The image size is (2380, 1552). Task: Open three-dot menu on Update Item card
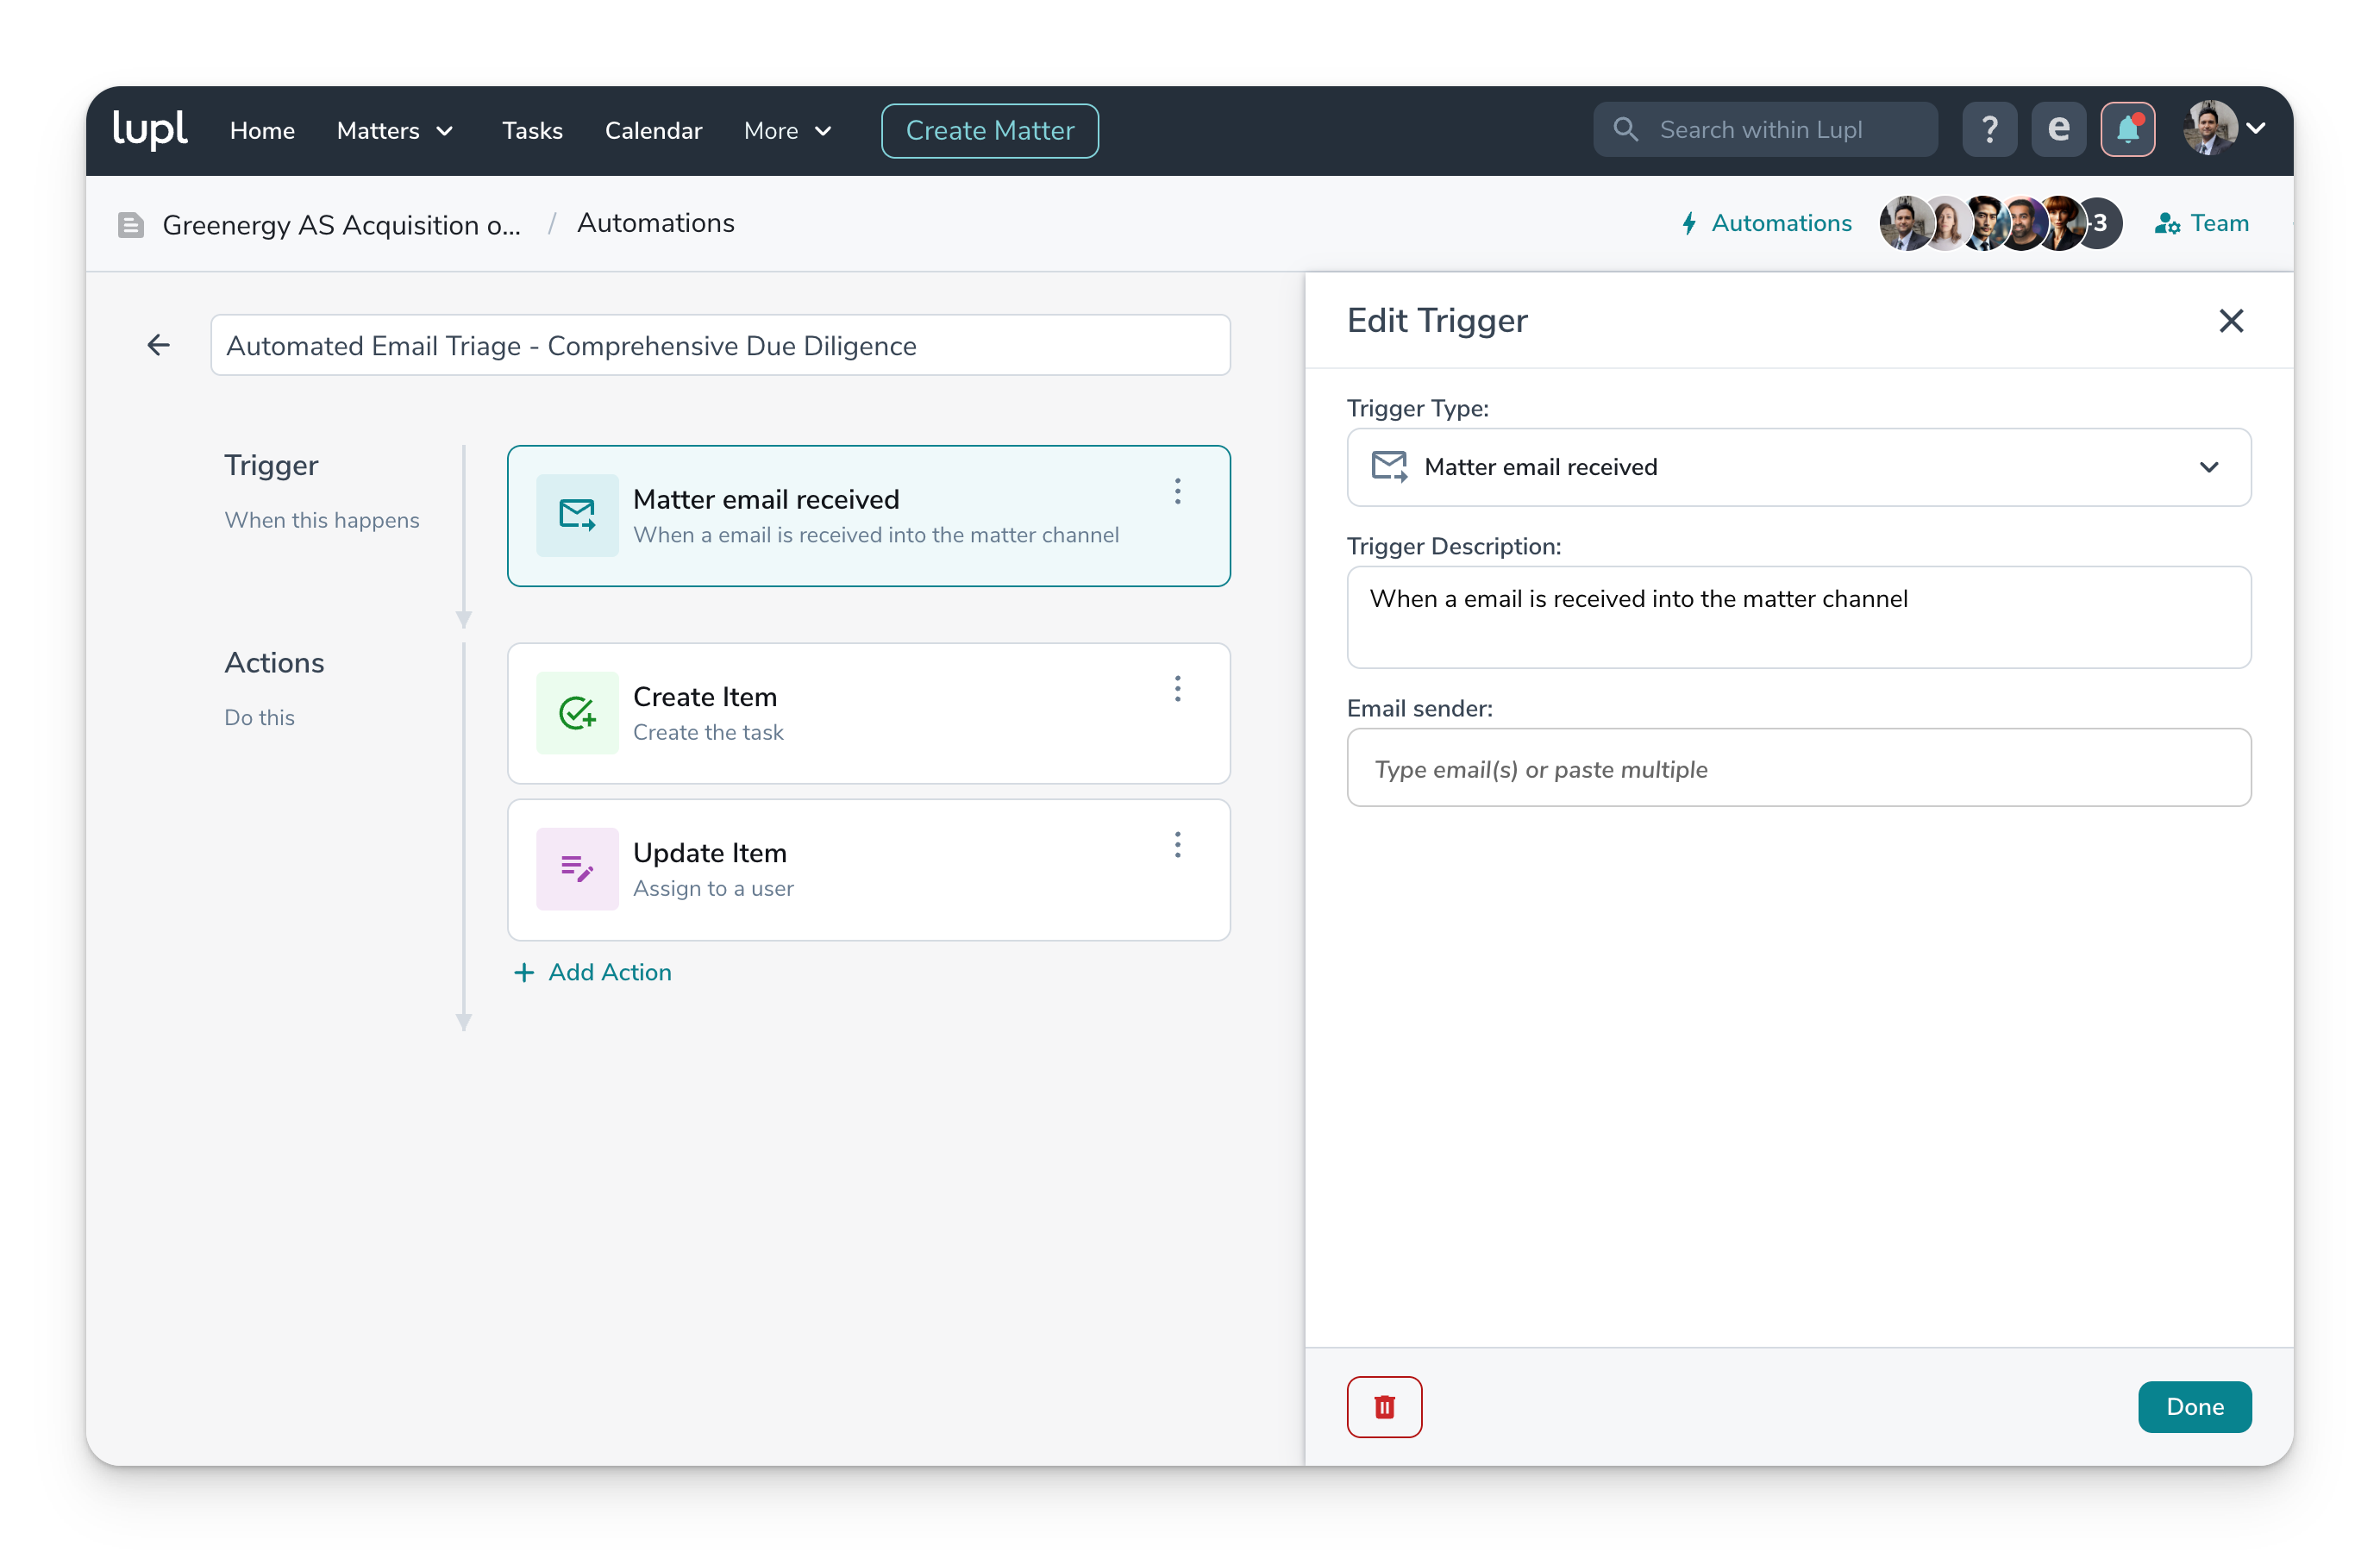(1178, 845)
